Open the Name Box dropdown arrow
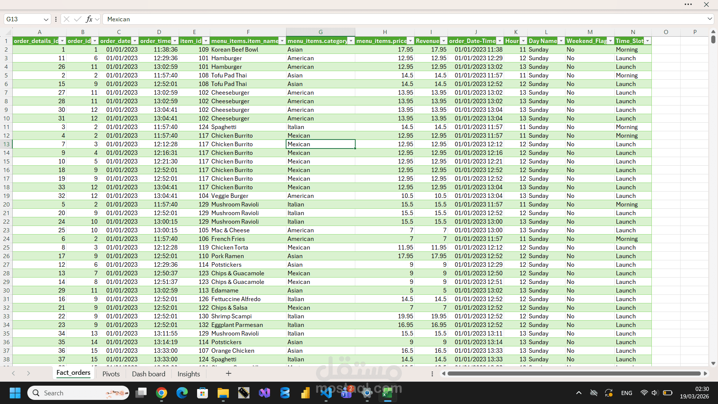718x404 pixels. click(46, 19)
